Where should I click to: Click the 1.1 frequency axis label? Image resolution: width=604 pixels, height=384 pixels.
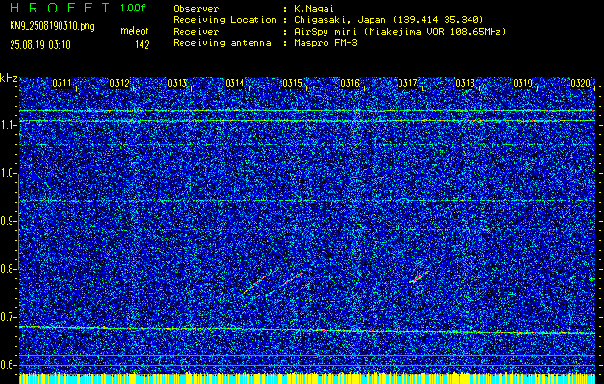click(9, 125)
